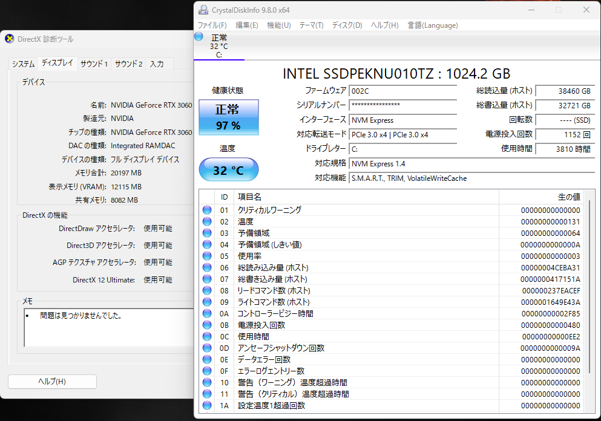
Task: Click status orb for row 06 総読み込み量
Action: pyautogui.click(x=207, y=267)
